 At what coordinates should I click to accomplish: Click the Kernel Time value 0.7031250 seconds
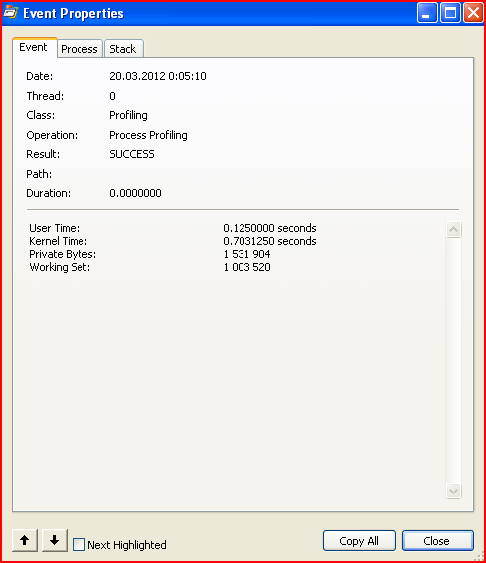[x=269, y=241]
